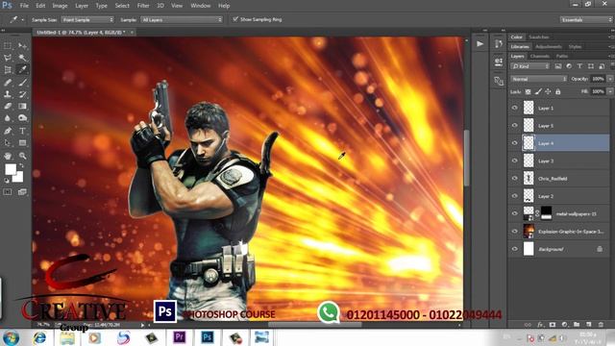Open Opacity slider dropdown arrow

610,79
